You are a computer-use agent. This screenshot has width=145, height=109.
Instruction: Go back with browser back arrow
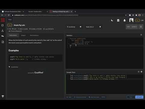2,15
